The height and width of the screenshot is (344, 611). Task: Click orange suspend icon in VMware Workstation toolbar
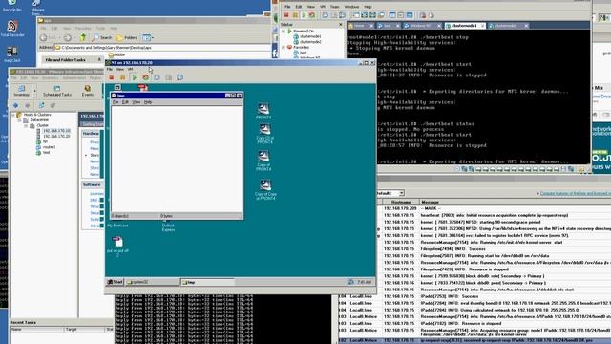click(x=295, y=15)
